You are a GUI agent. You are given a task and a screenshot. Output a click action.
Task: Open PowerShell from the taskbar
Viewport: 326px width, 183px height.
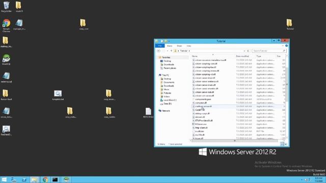[x=24, y=179]
